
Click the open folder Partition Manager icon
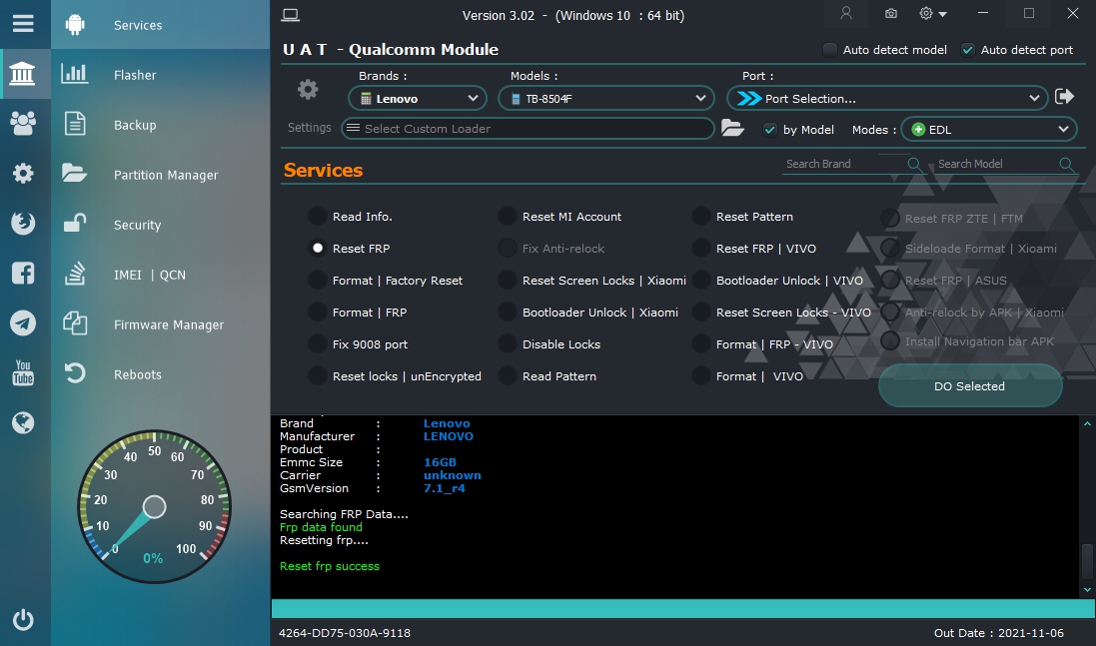pyautogui.click(x=74, y=173)
